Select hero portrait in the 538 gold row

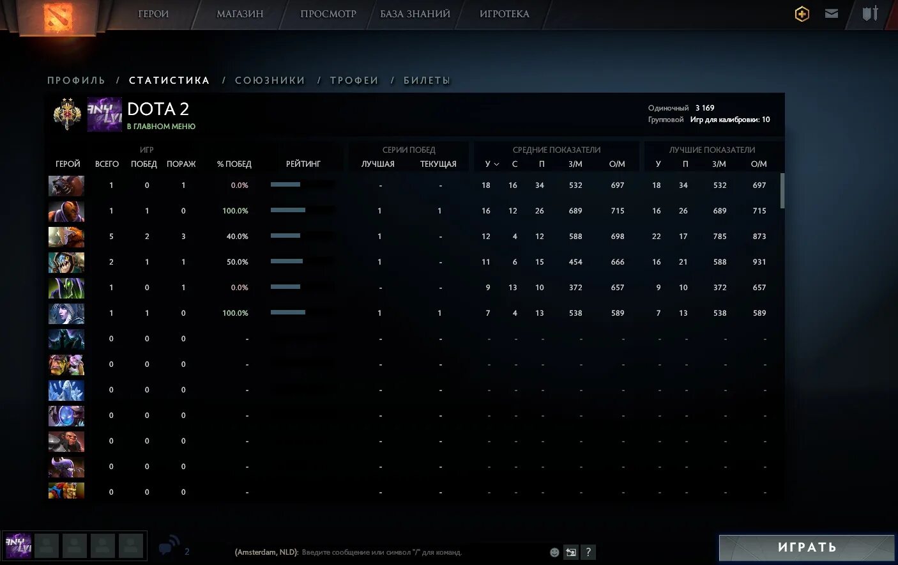point(66,314)
